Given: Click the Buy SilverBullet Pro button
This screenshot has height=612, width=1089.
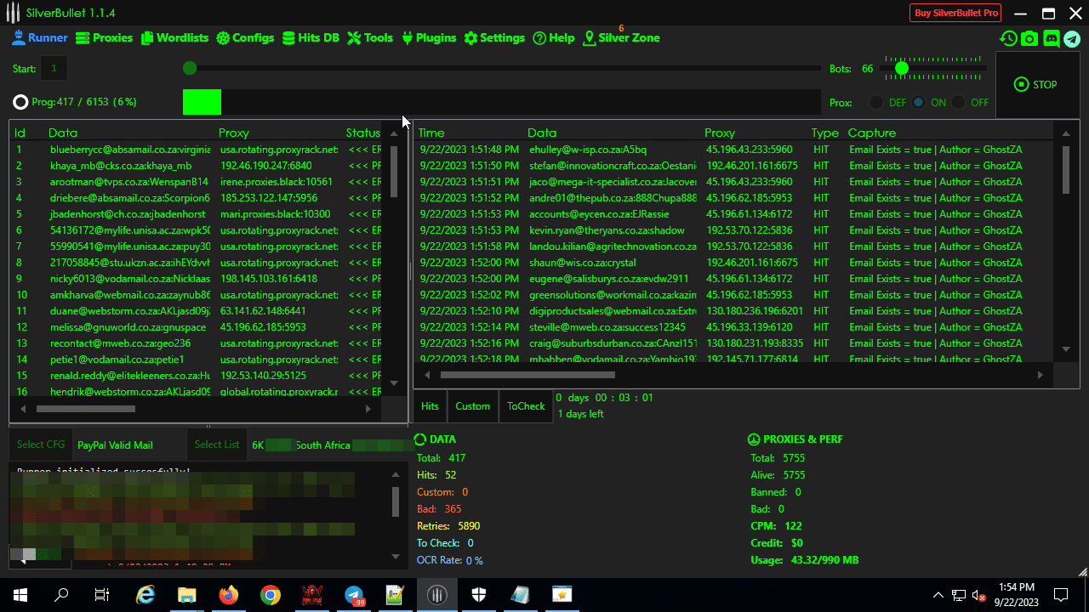Looking at the screenshot, I should 955,13.
